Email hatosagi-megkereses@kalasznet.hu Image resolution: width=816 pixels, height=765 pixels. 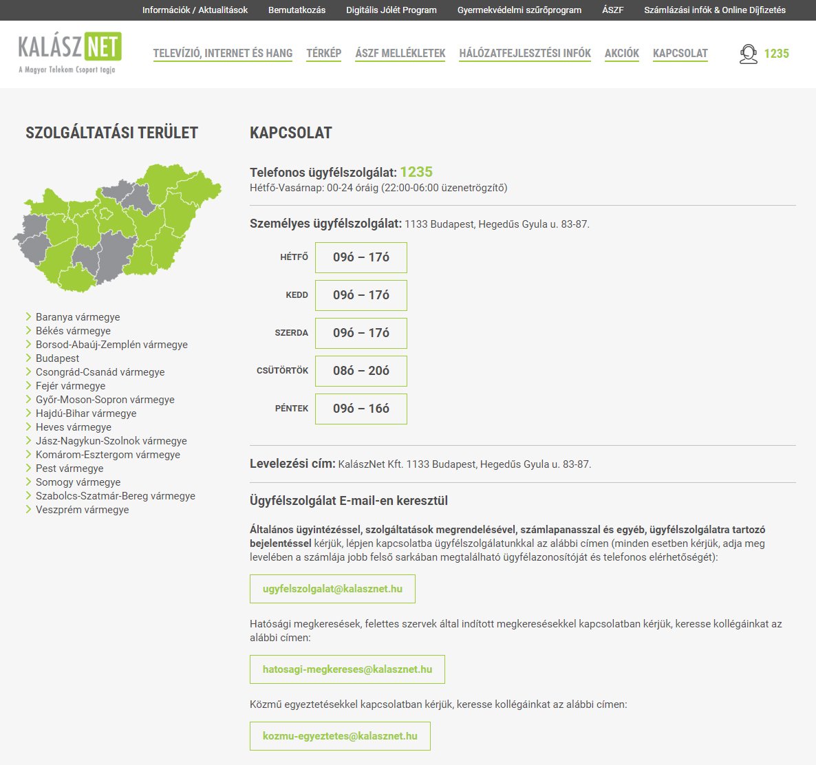(347, 669)
